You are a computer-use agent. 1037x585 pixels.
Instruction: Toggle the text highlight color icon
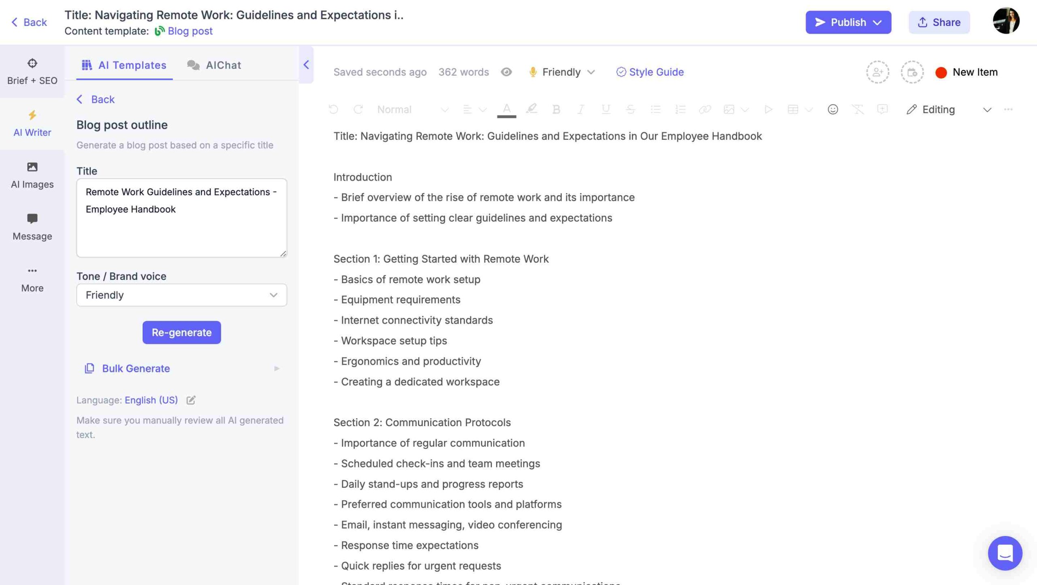531,109
